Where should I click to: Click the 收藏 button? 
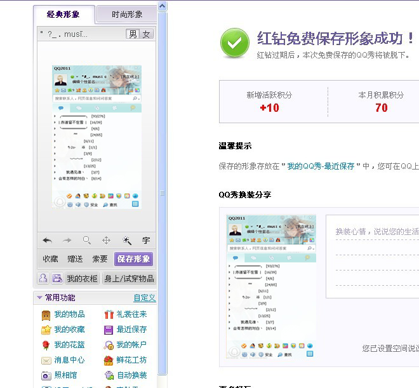point(50,258)
